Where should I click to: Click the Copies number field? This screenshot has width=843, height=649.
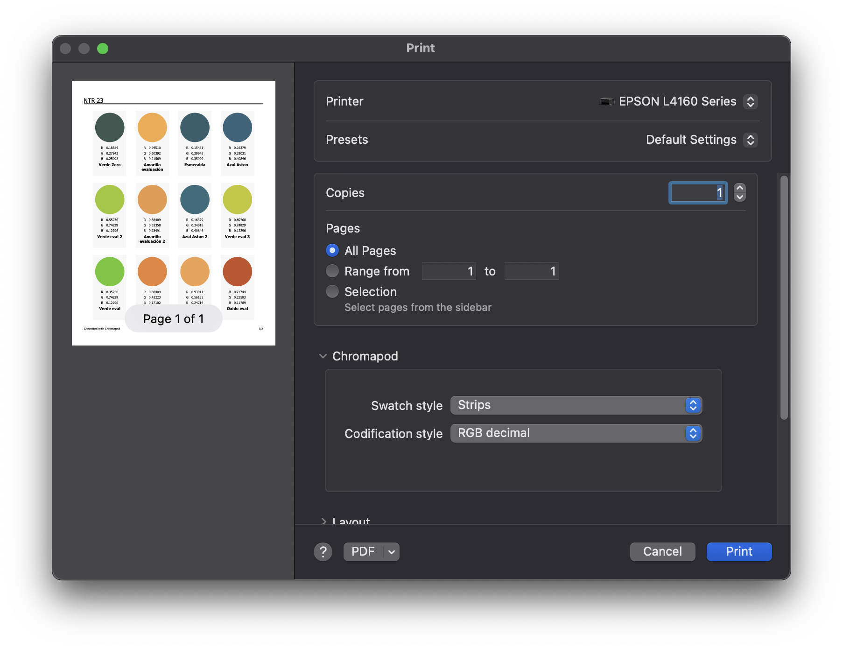[x=697, y=193]
